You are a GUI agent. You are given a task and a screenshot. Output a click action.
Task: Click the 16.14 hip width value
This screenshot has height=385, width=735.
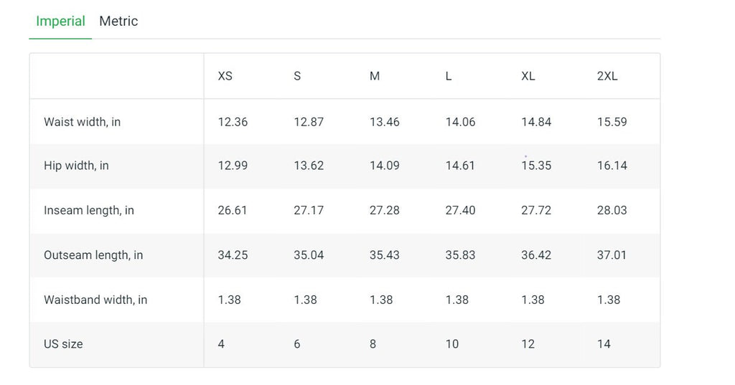point(612,166)
